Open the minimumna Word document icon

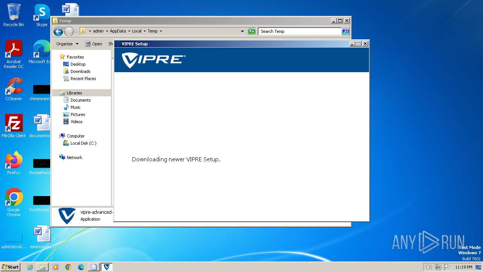[x=42, y=237]
